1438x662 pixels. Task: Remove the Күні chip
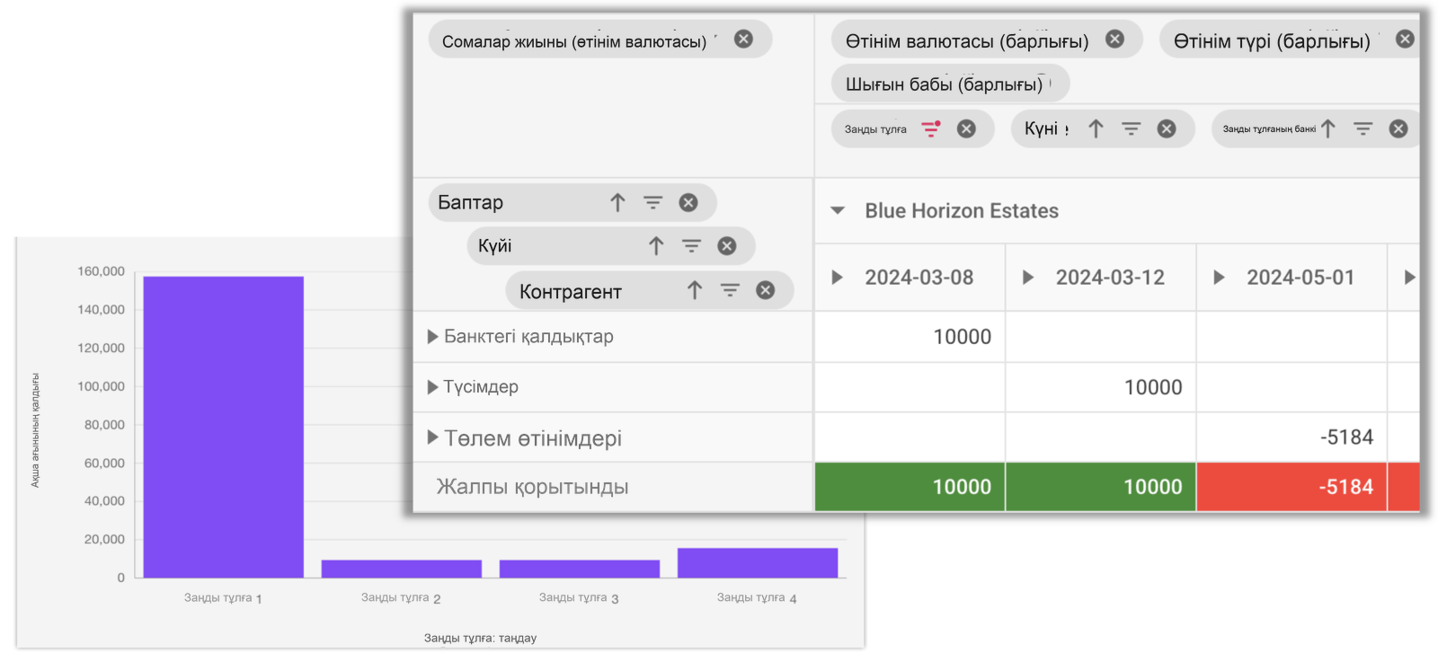coord(1167,128)
